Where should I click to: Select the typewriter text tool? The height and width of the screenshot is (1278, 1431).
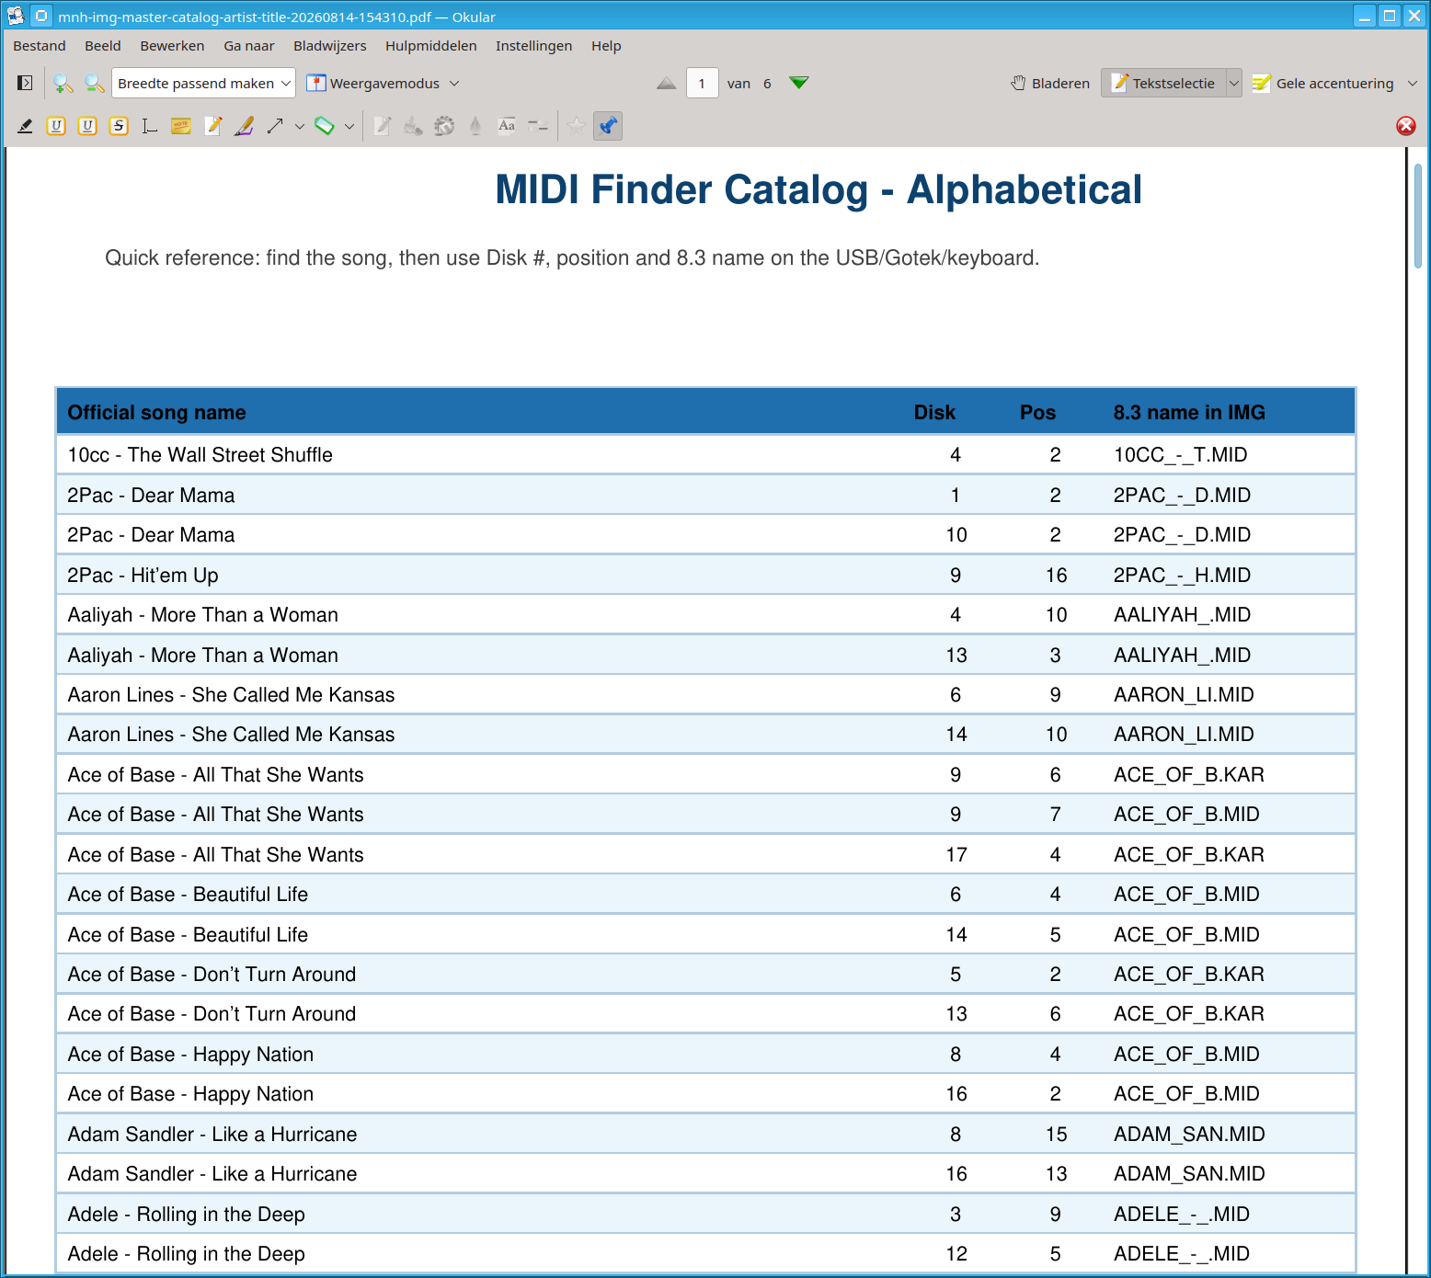coord(150,126)
